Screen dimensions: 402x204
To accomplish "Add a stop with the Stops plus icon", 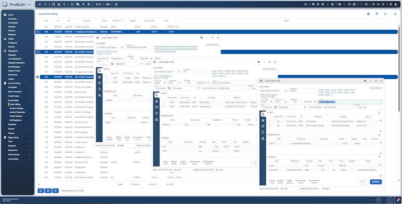I will (379, 113).
